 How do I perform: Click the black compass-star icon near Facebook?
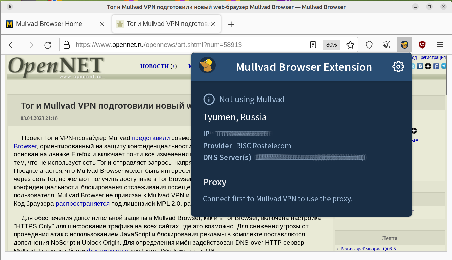pos(428,66)
